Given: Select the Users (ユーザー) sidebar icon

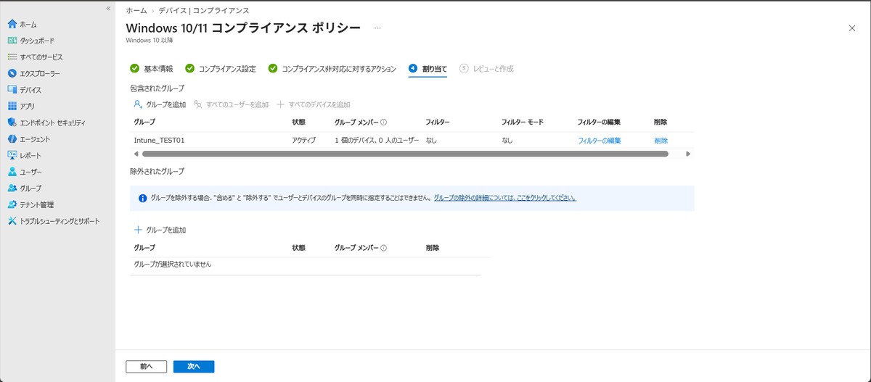Looking at the screenshot, I should 12,172.
